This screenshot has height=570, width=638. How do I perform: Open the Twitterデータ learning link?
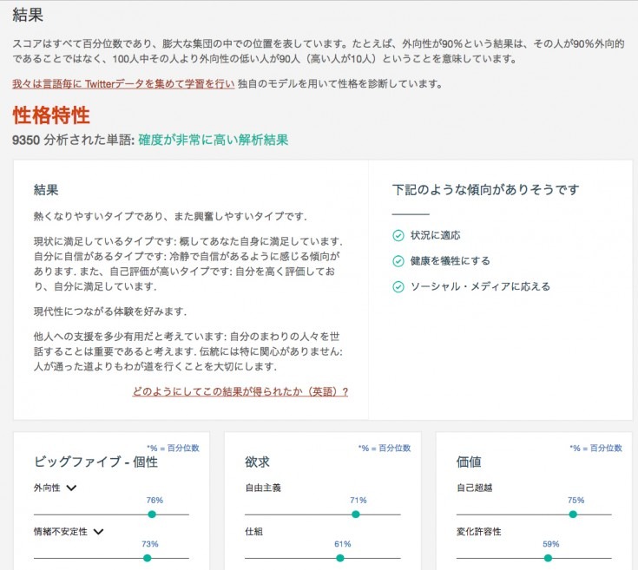point(123,84)
